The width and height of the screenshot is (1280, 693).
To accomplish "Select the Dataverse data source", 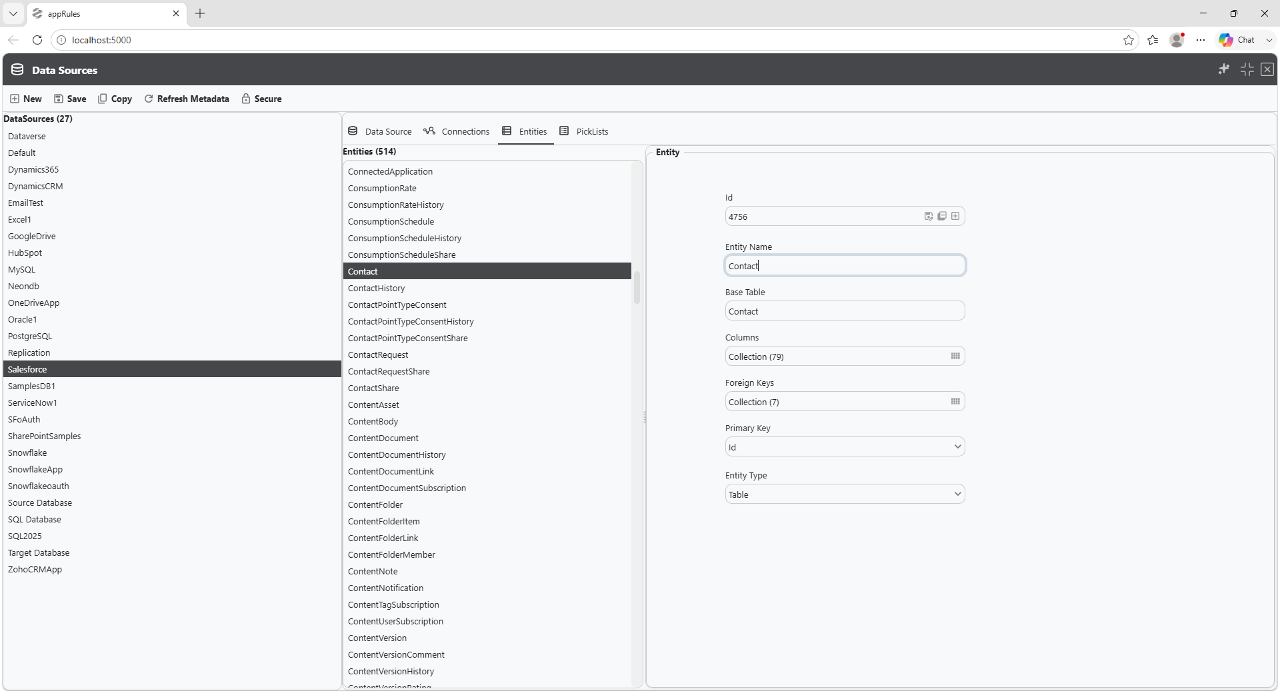I will pos(172,136).
